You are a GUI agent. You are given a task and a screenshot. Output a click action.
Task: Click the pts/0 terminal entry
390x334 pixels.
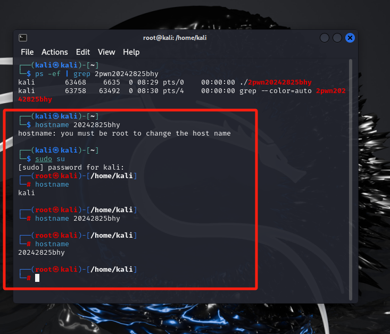pyautogui.click(x=173, y=82)
